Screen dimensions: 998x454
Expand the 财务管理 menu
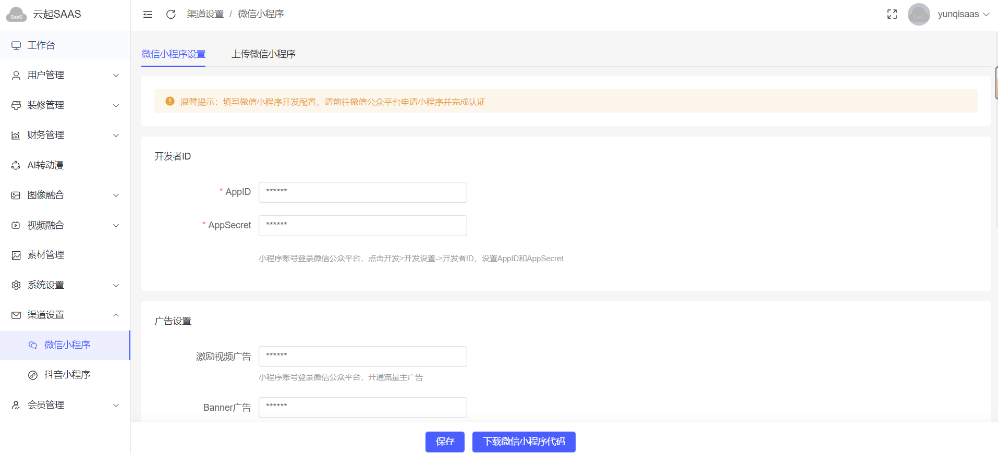click(x=65, y=135)
